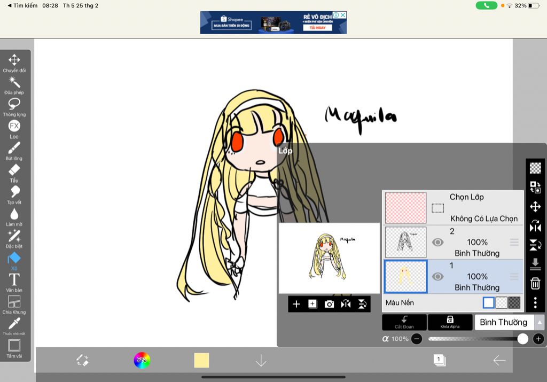Toggle visibility eye of layer 2
Viewport: 547px width, 382px height.
438,242
